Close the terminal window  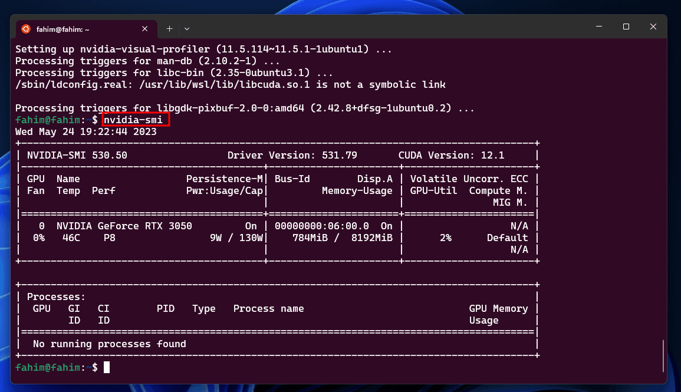653,27
